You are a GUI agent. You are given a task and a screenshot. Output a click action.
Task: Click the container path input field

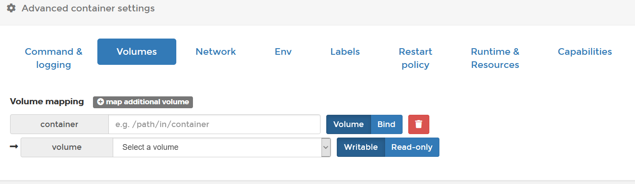coord(214,124)
